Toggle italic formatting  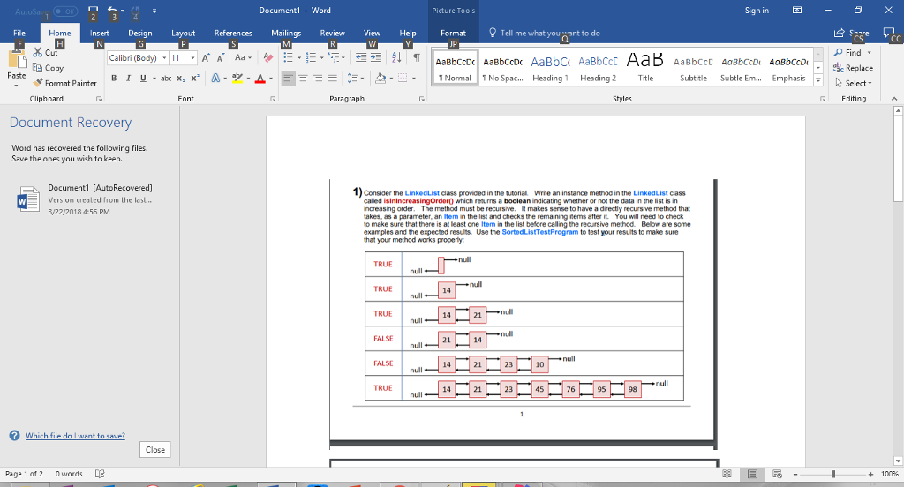point(128,78)
